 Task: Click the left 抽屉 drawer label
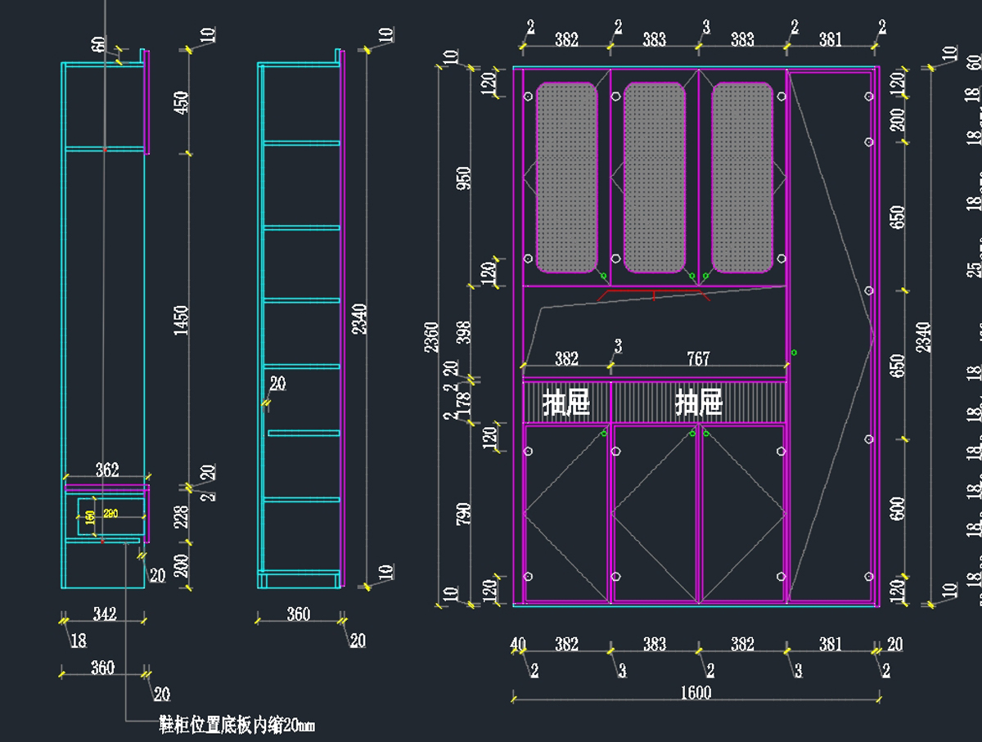565,402
